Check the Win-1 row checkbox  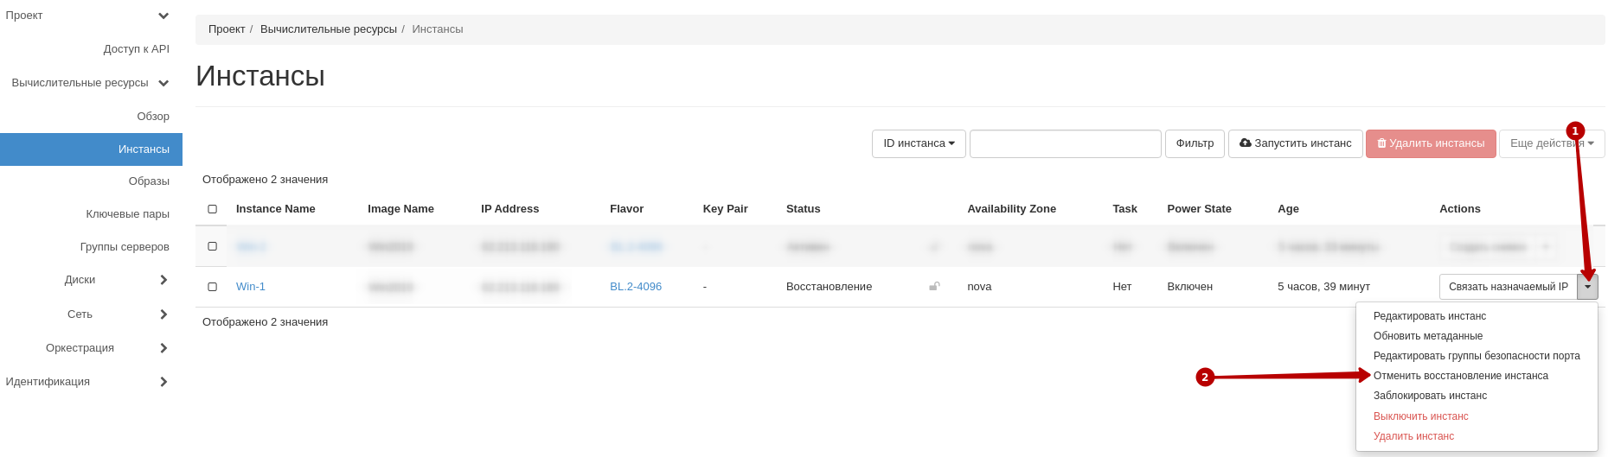[212, 287]
